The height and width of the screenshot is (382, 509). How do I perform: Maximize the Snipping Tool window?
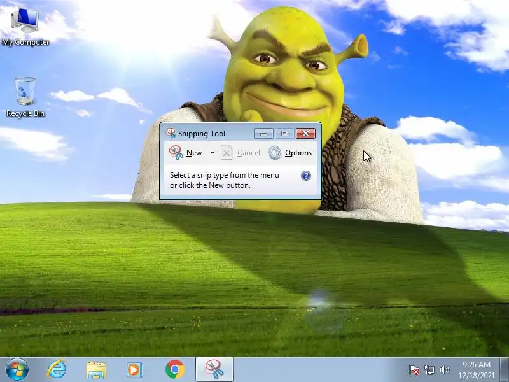coord(284,133)
